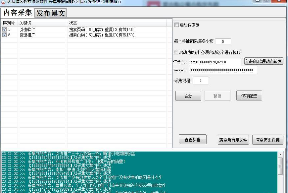Image resolution: width=288 pixels, height=193 pixels.
Task: Open the tutorial via 查看教程
Action: tap(192, 139)
